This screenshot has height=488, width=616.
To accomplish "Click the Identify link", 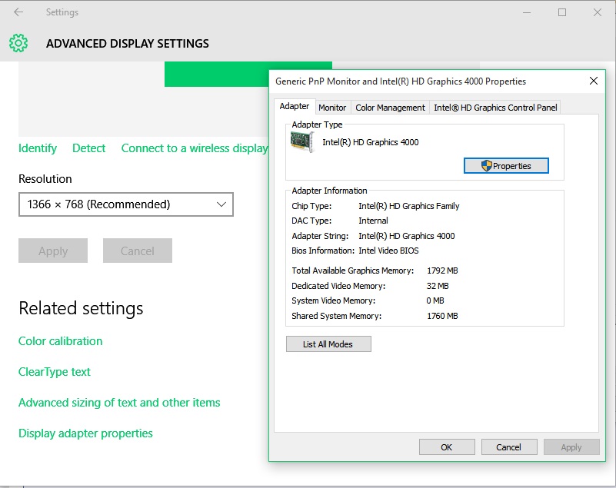I will coord(38,148).
